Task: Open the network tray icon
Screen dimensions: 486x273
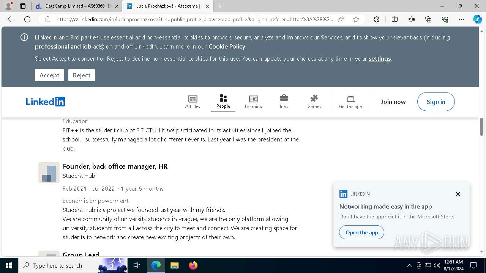Action: point(428,265)
